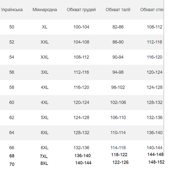Click chest value 140-144
Screen dimensions: 169x173
83,163
